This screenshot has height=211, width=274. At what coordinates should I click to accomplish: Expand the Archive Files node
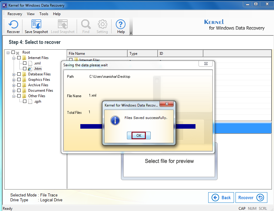tap(14, 85)
